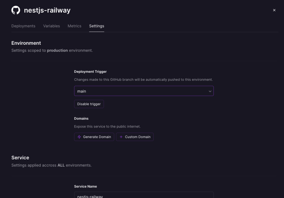
Task: Click the bold 'production' word
Action: (57, 51)
